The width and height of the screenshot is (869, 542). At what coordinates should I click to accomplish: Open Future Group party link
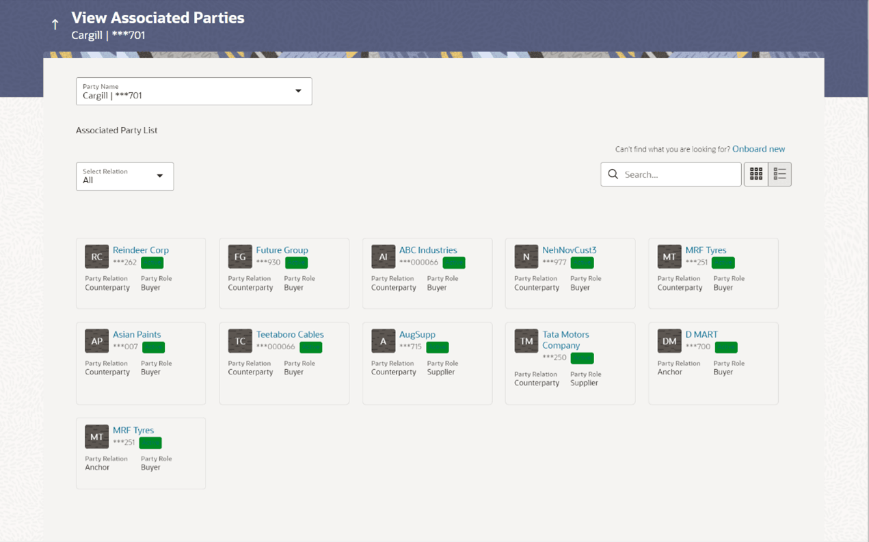282,250
